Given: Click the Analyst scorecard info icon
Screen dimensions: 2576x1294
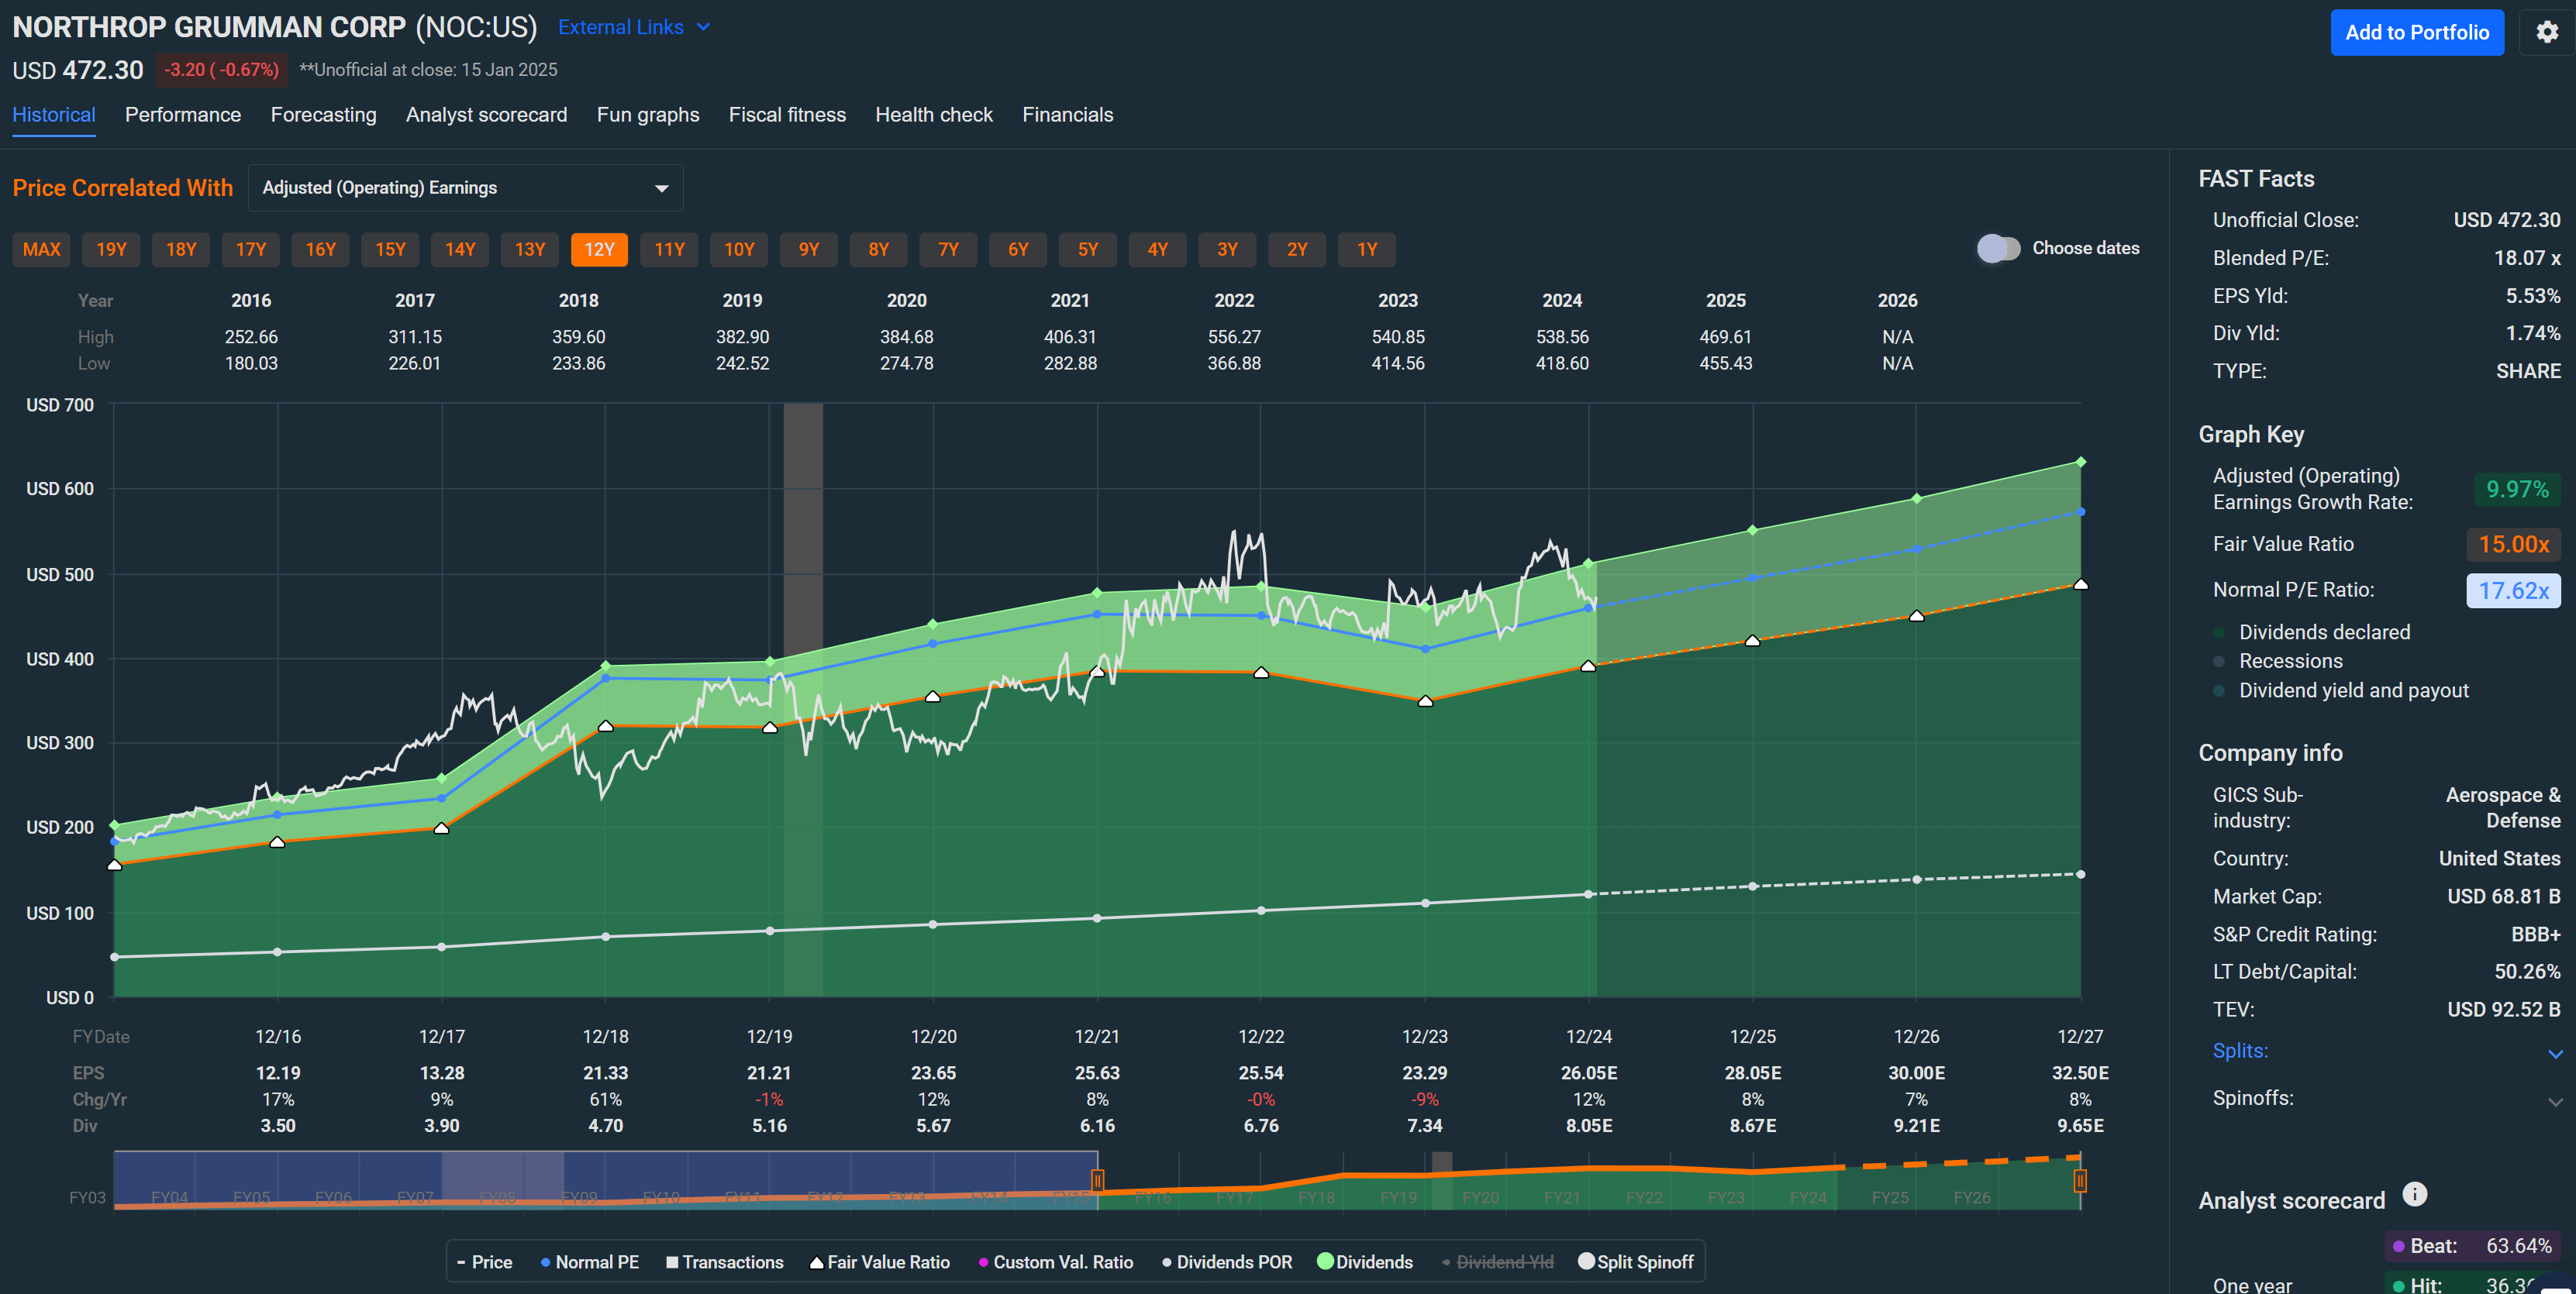Looking at the screenshot, I should 2414,1194.
